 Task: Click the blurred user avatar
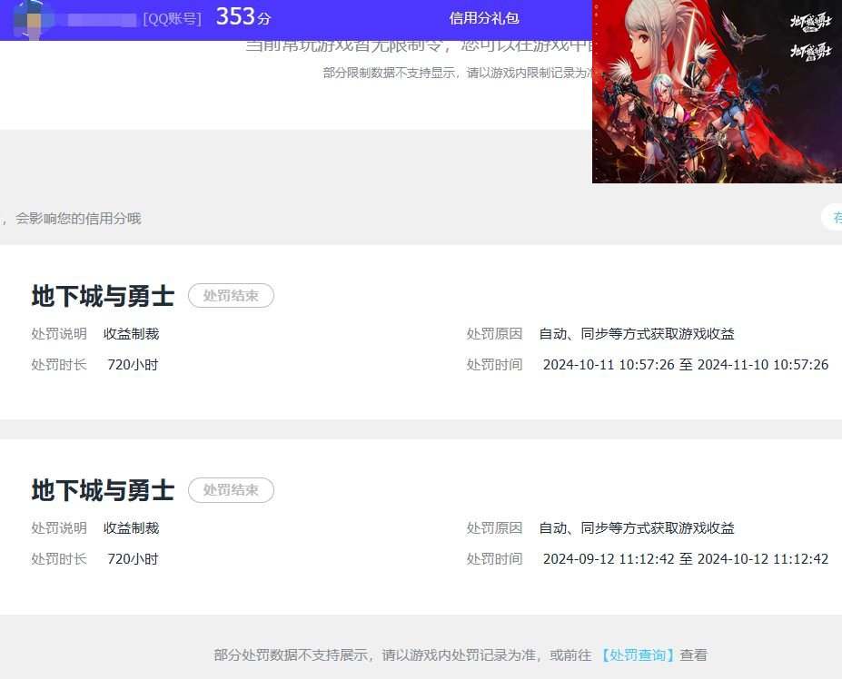point(34,19)
